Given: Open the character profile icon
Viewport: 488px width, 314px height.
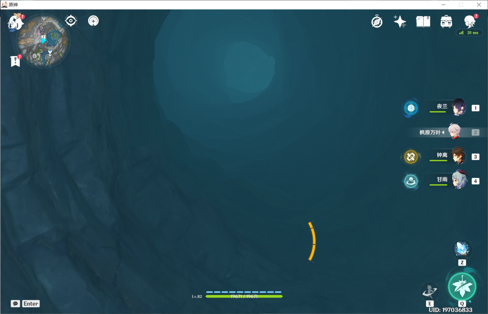Looking at the screenshot, I should (470, 21).
